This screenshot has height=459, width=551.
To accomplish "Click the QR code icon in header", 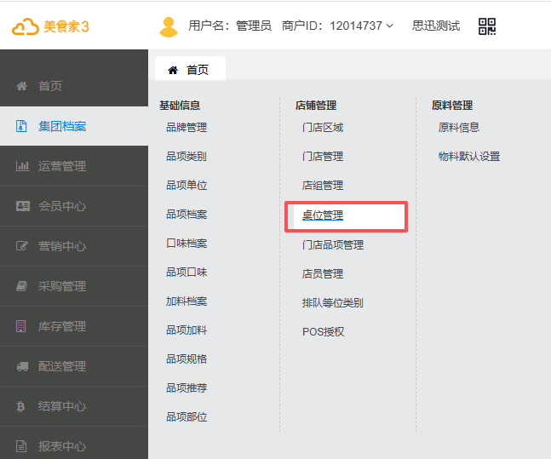I will tap(487, 26).
